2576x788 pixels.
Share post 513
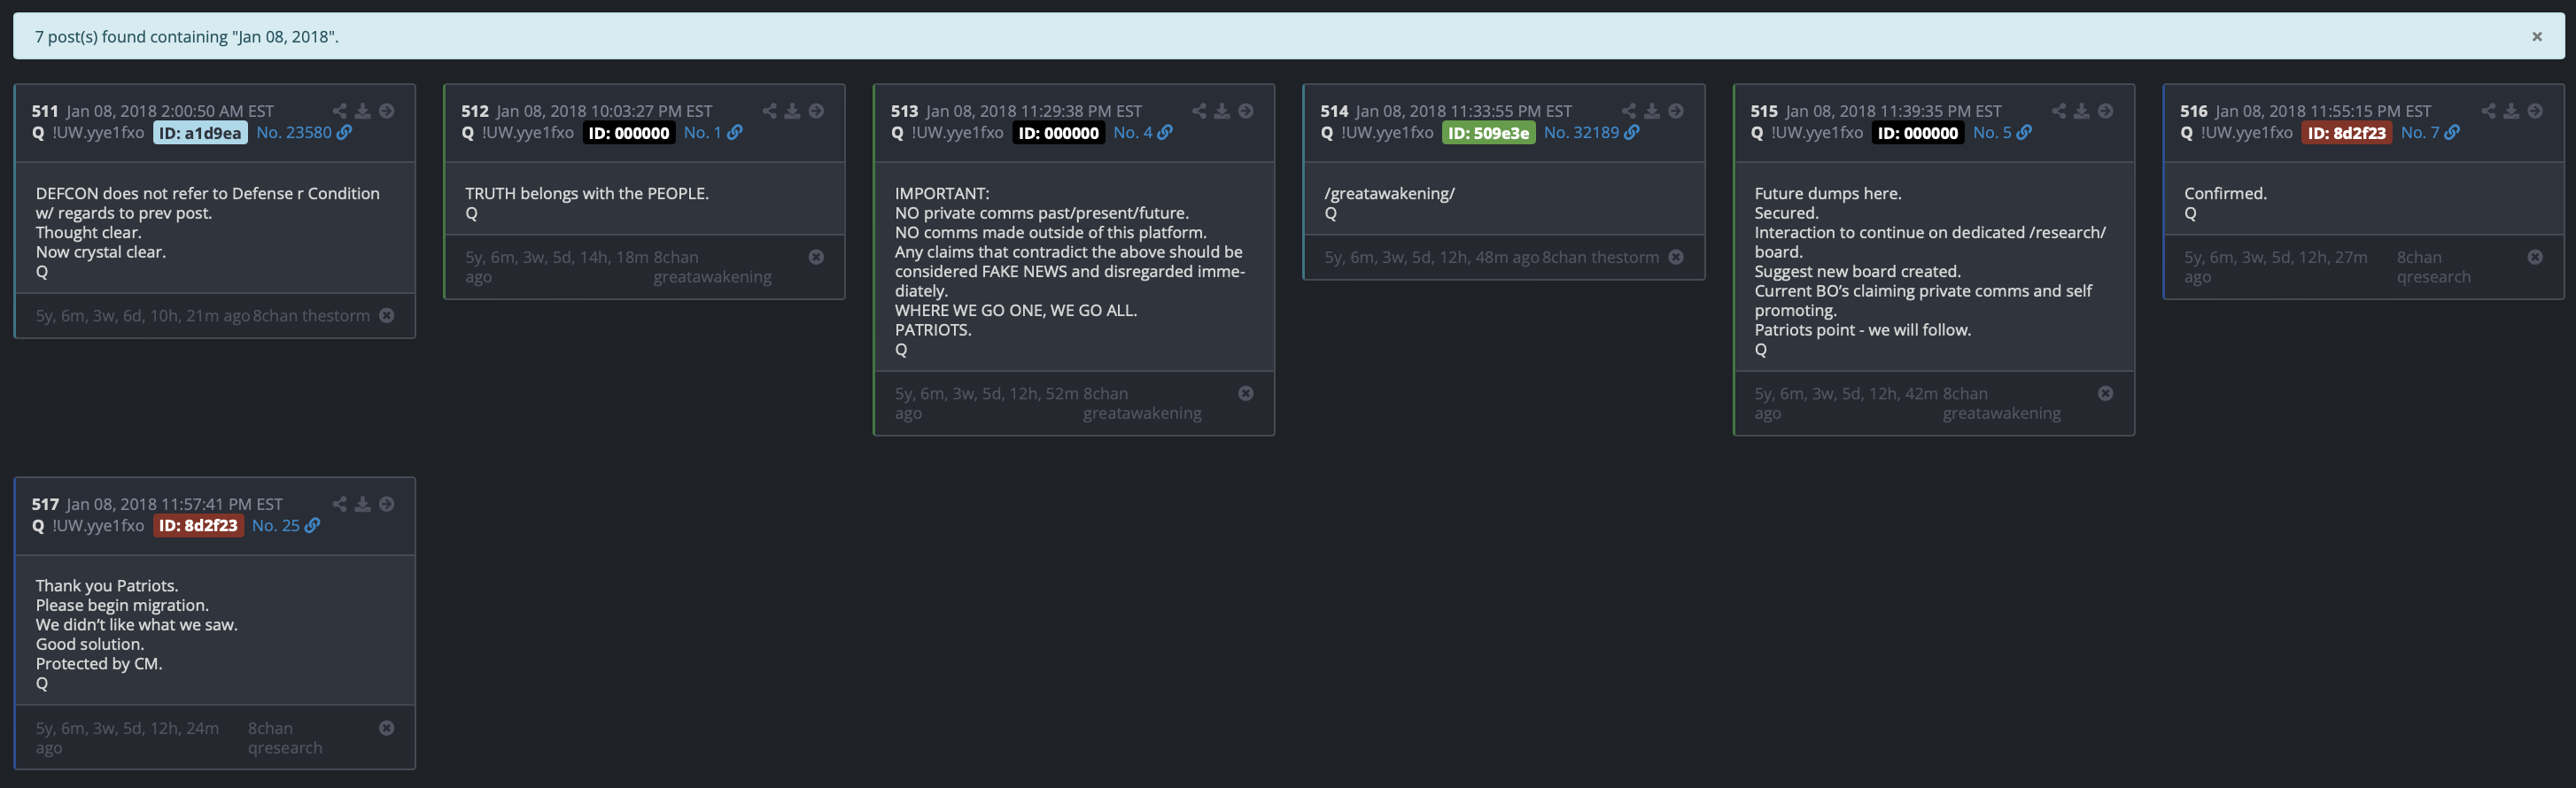(x=1199, y=111)
